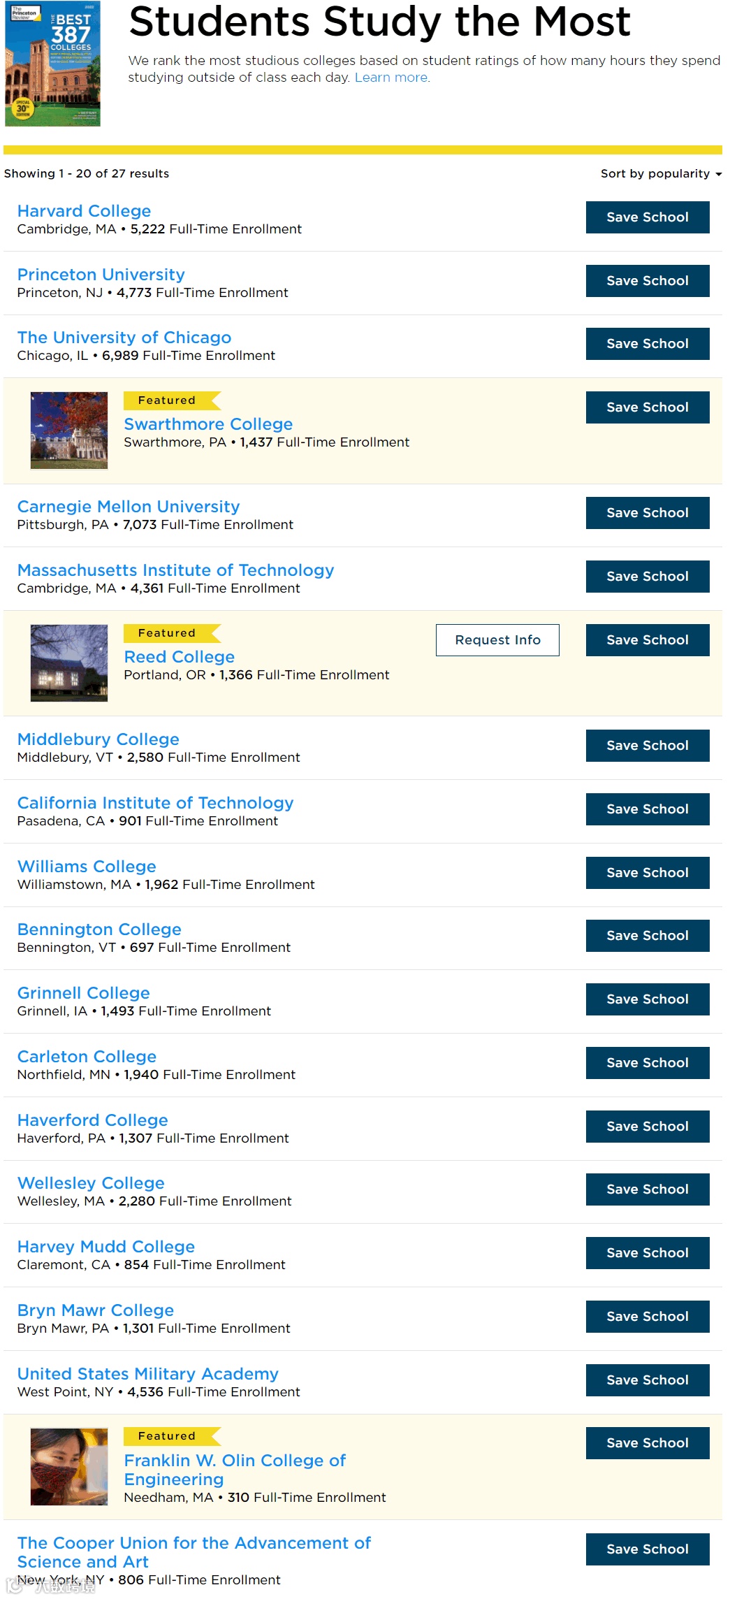Viewport: 730px width, 1599px height.
Task: Save Bennington College to your schools
Action: tap(648, 936)
